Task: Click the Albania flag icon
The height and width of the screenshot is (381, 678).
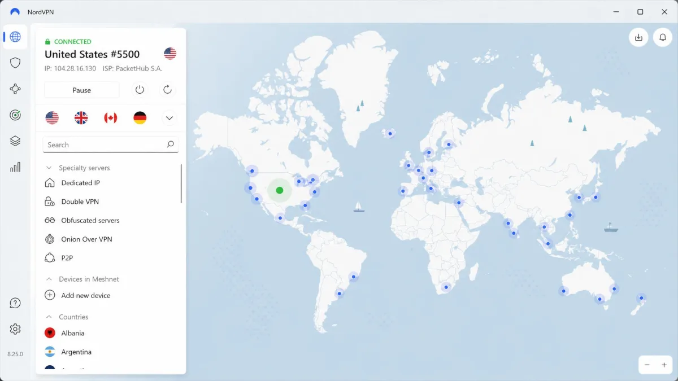Action: pyautogui.click(x=50, y=333)
